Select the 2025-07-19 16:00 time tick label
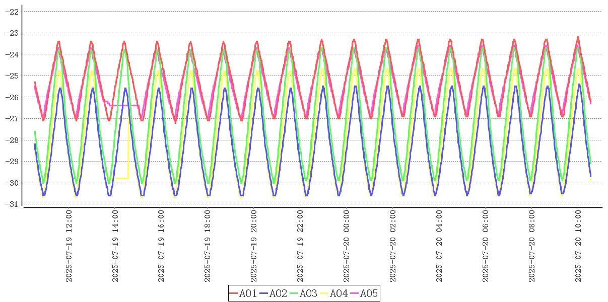 162,246
